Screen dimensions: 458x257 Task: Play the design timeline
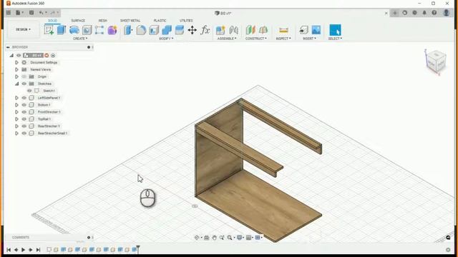click(x=24, y=250)
